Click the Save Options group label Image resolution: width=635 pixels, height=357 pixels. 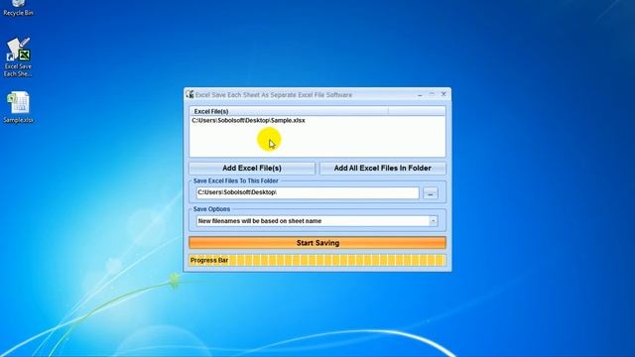click(x=211, y=209)
